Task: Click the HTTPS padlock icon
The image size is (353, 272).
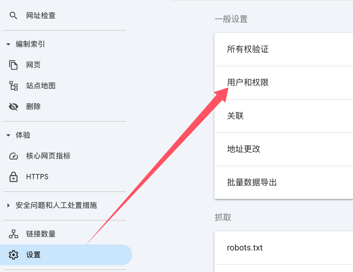Action: coord(13,177)
